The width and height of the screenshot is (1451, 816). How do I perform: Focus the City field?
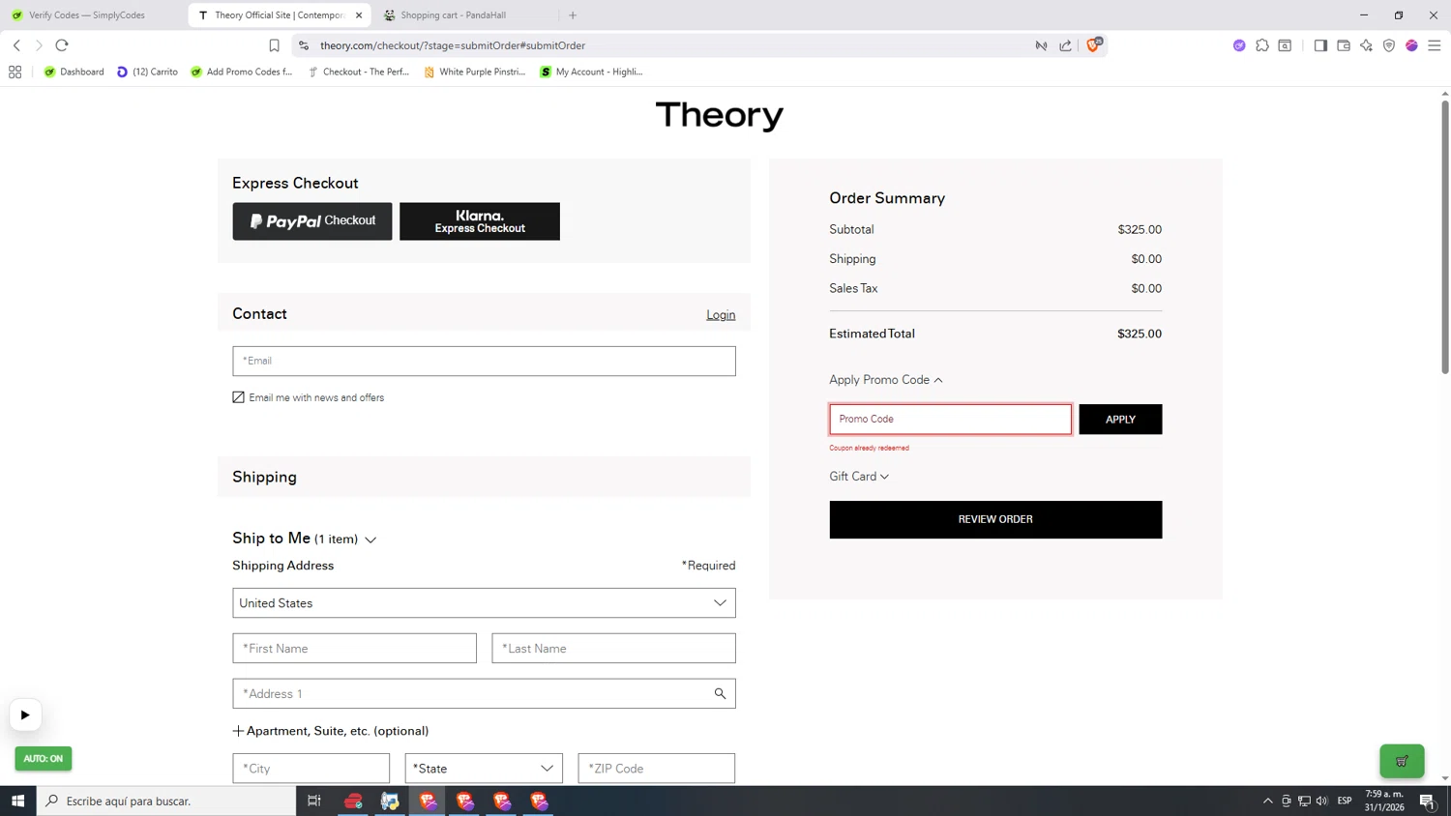[x=311, y=769]
